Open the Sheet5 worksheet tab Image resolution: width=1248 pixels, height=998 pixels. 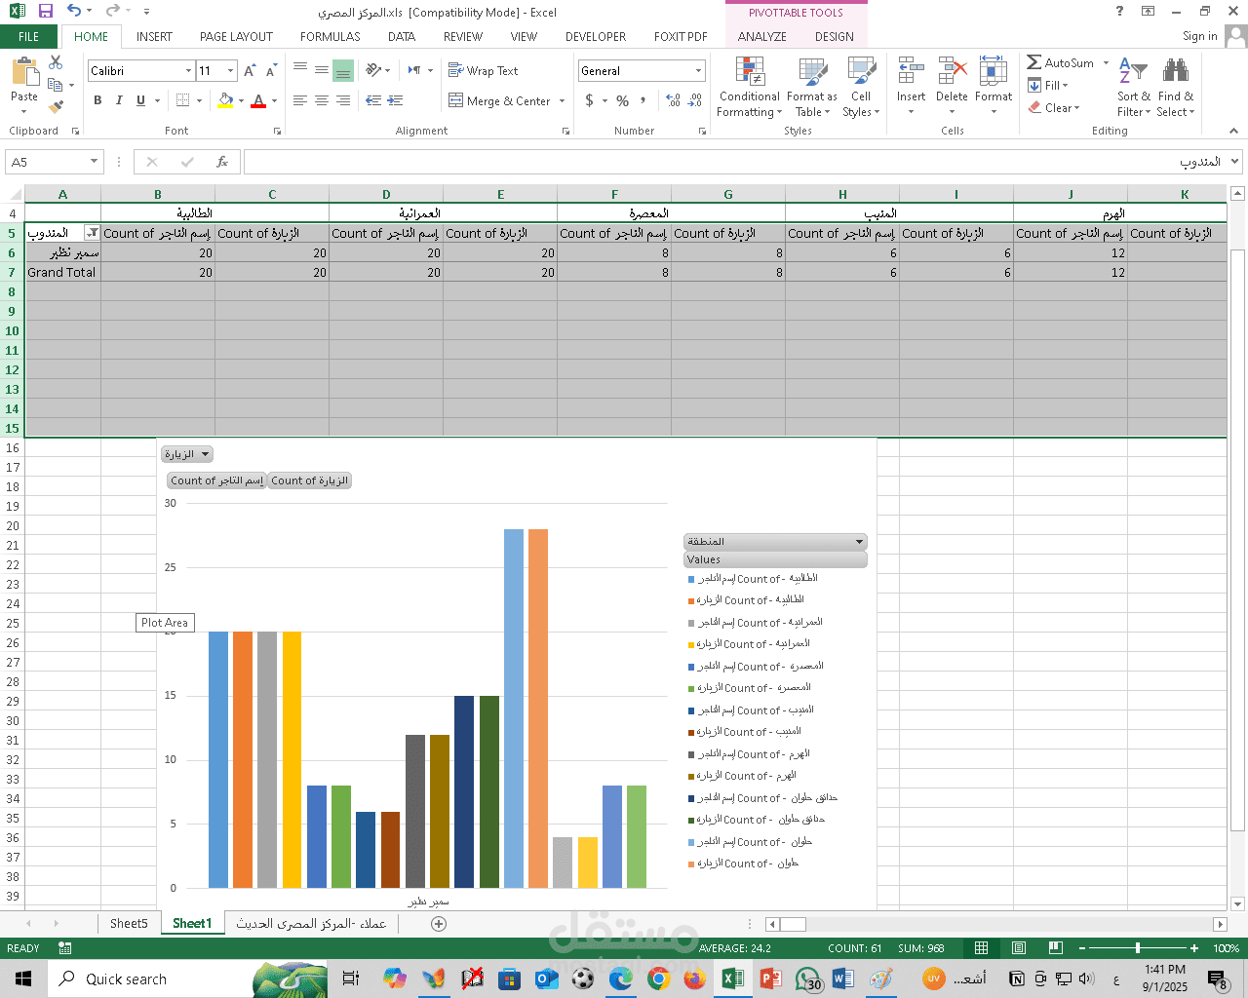[129, 923]
